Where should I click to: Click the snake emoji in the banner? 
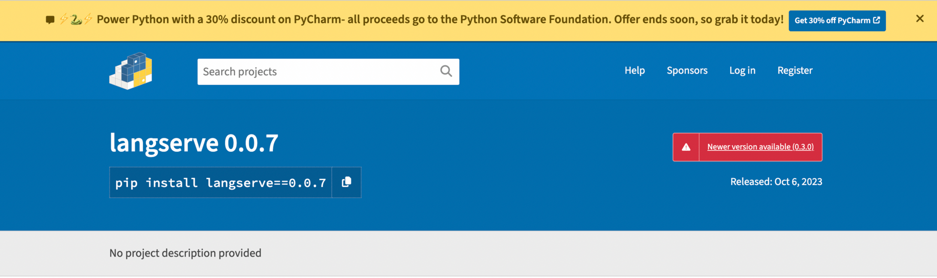click(76, 19)
